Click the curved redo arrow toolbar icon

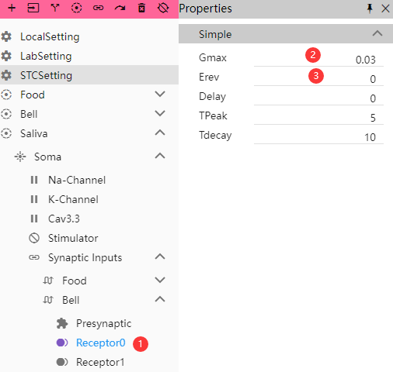click(120, 9)
